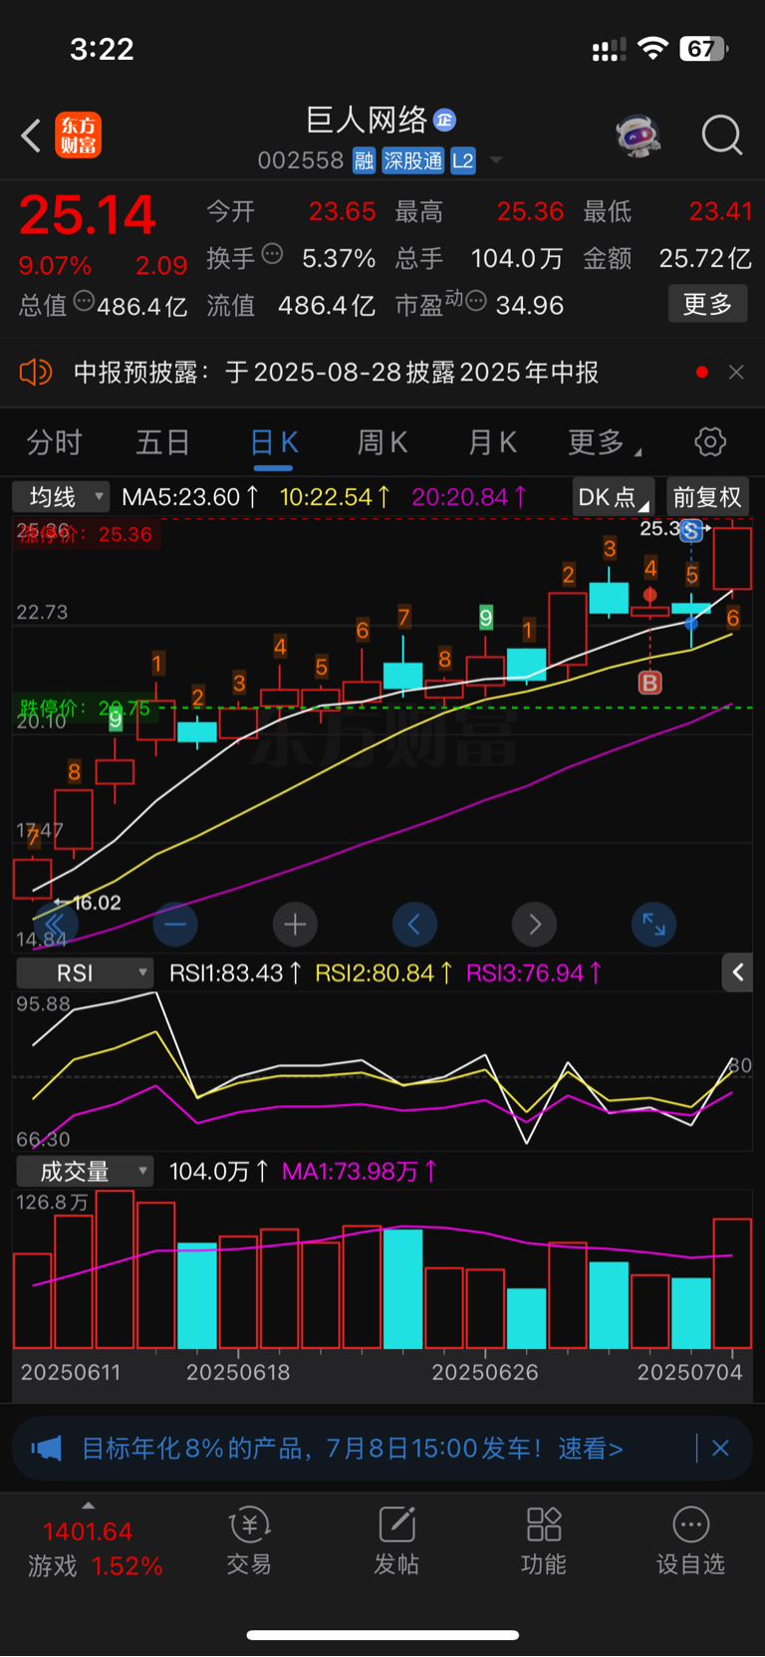This screenshot has height=1657, width=765.
Task: Tap the blue S sell signal marker
Action: point(691,530)
